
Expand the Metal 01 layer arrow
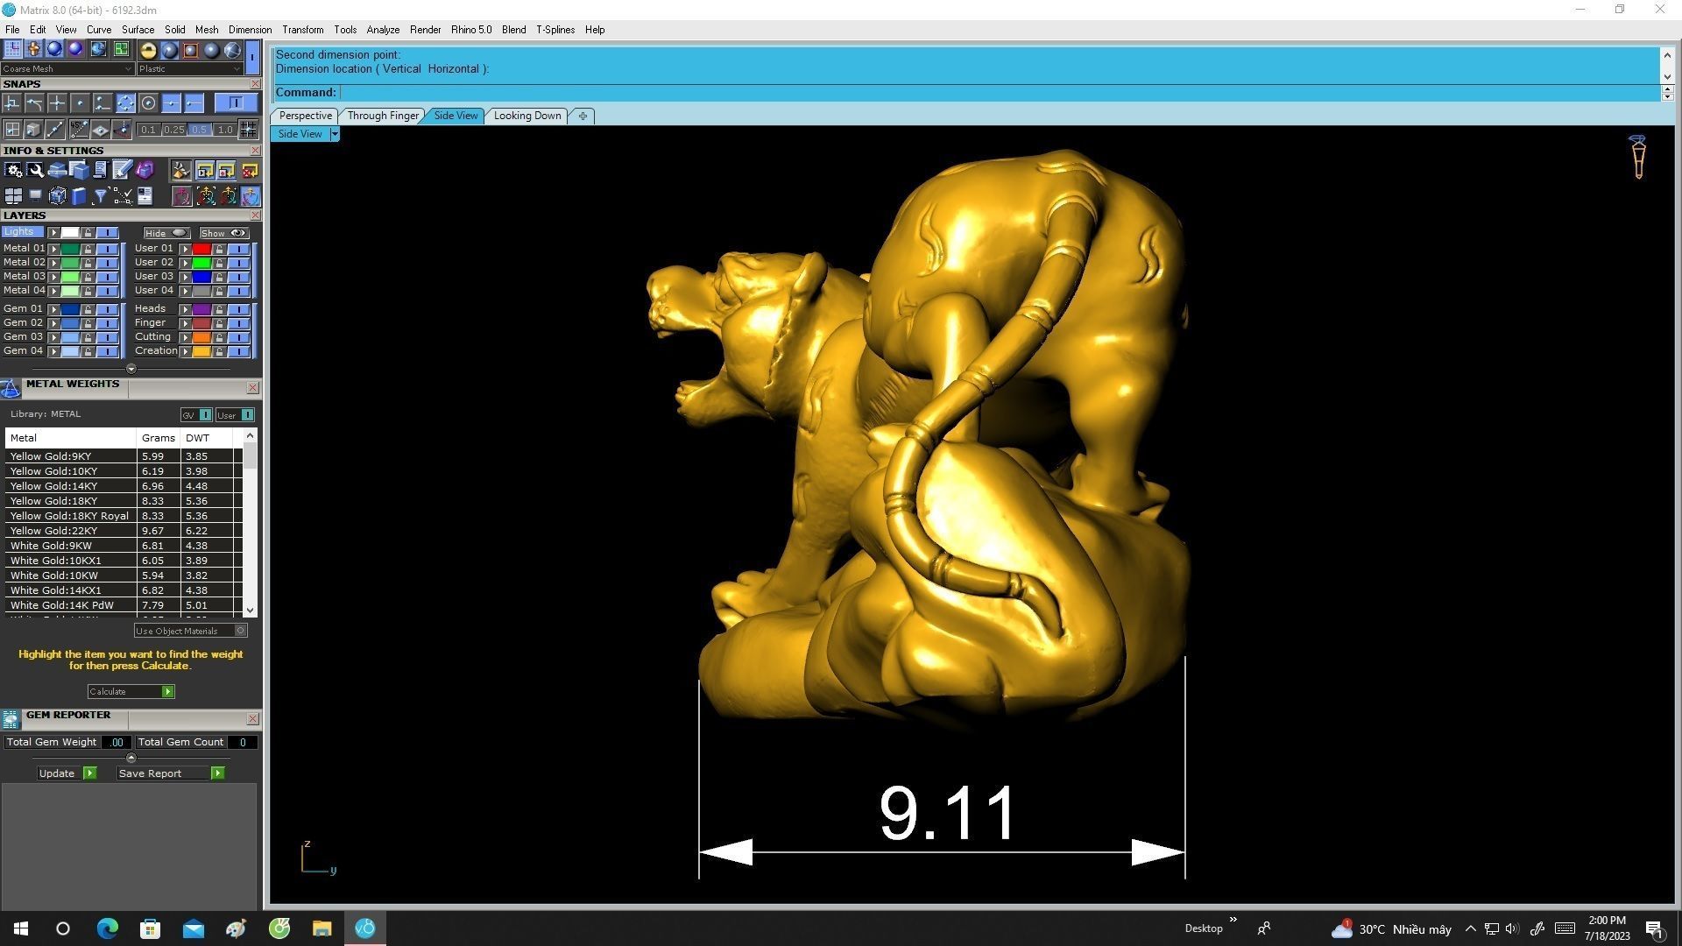pos(53,249)
